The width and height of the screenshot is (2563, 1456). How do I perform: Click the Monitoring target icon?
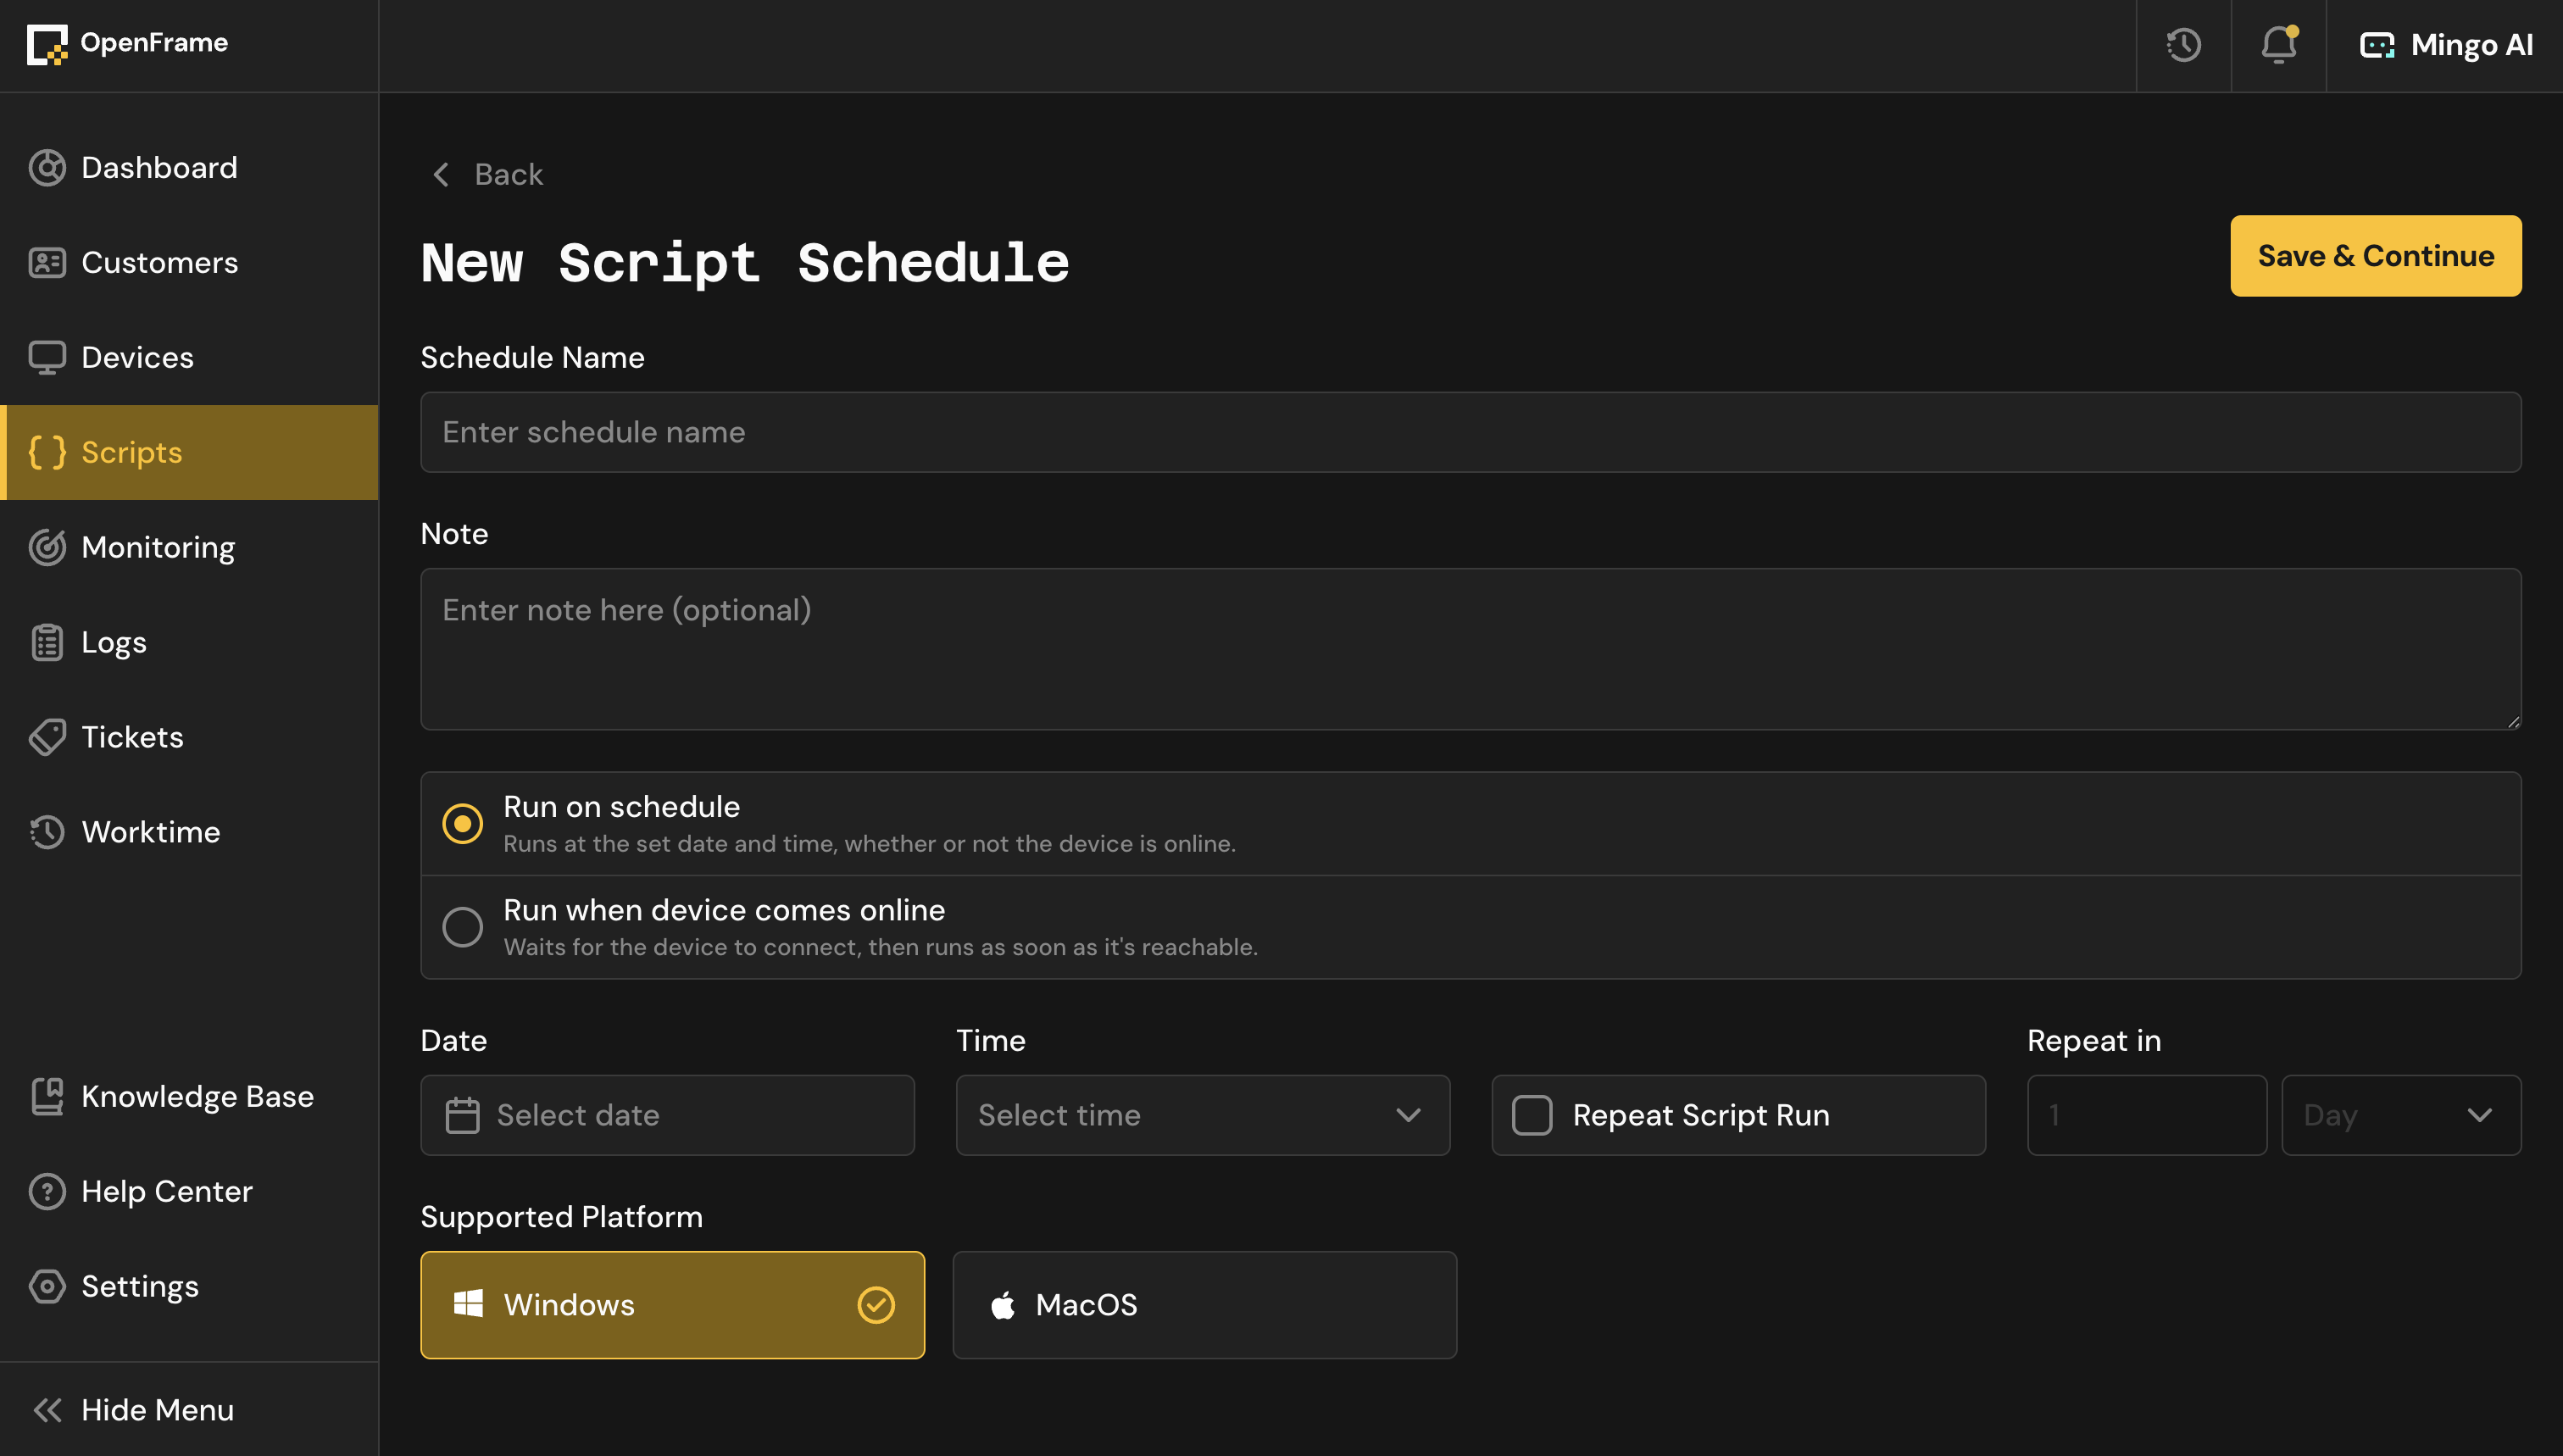[x=47, y=547]
